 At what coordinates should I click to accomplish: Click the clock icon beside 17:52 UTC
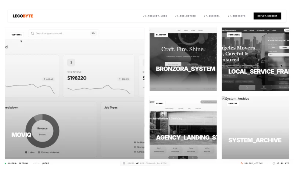pos(274,164)
